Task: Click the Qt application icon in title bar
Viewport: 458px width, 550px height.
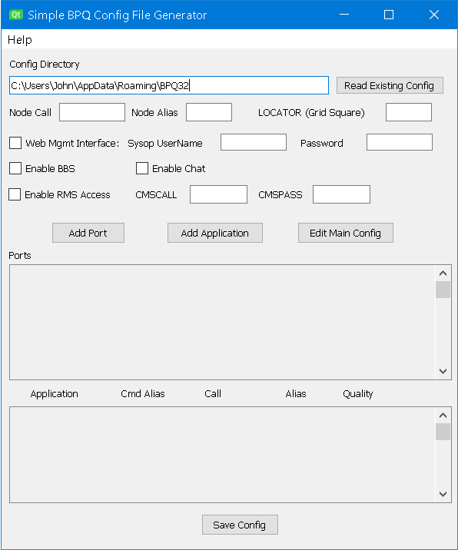Action: [x=16, y=15]
